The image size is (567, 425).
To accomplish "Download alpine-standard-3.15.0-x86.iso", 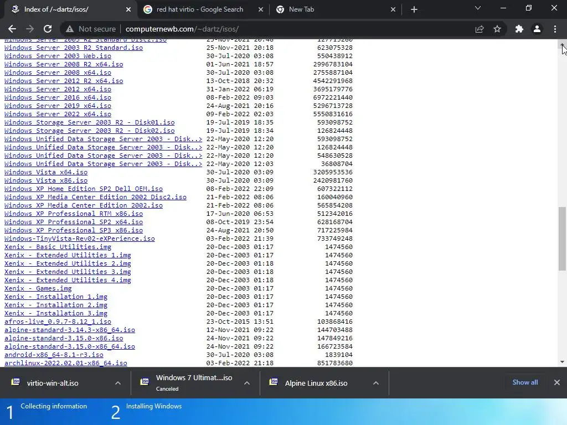I will 64,339.
